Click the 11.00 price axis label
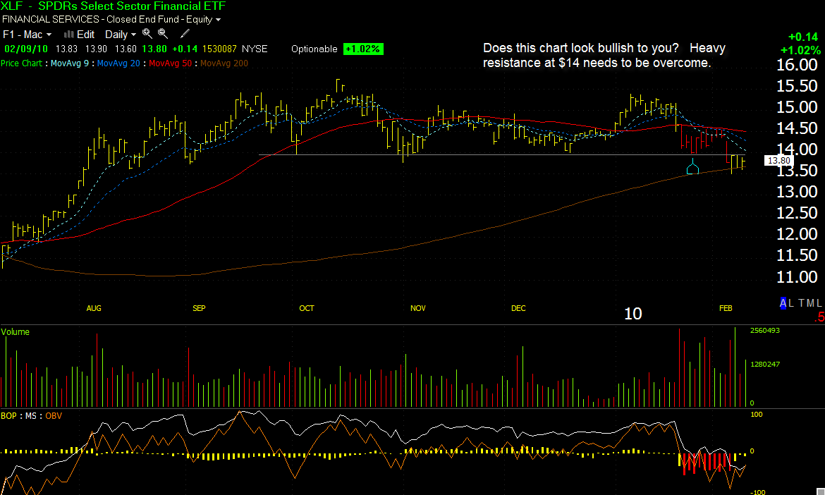 pos(797,276)
